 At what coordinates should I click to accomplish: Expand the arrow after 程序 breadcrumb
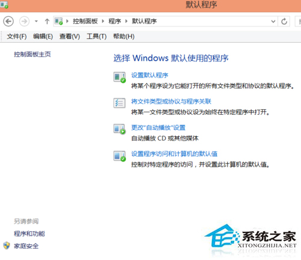coord(126,21)
